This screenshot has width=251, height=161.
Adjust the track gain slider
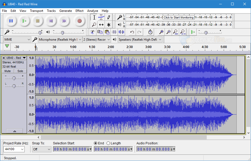point(14,78)
